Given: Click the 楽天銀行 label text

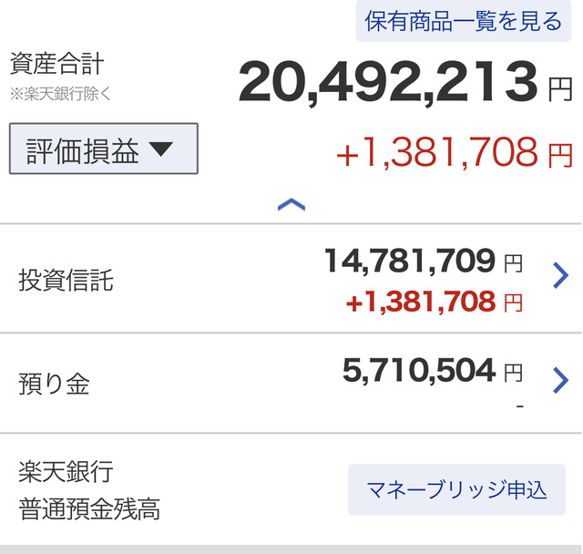Looking at the screenshot, I should point(66,472).
